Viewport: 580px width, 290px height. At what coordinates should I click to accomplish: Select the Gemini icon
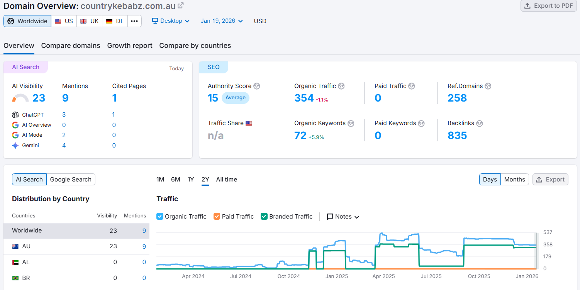pyautogui.click(x=15, y=145)
